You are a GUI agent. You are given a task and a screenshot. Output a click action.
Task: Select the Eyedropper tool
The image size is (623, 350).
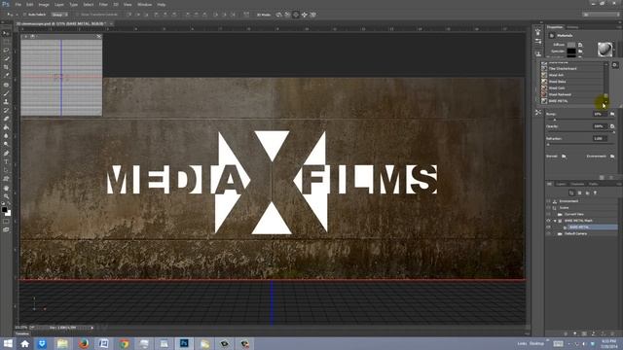pos(6,76)
